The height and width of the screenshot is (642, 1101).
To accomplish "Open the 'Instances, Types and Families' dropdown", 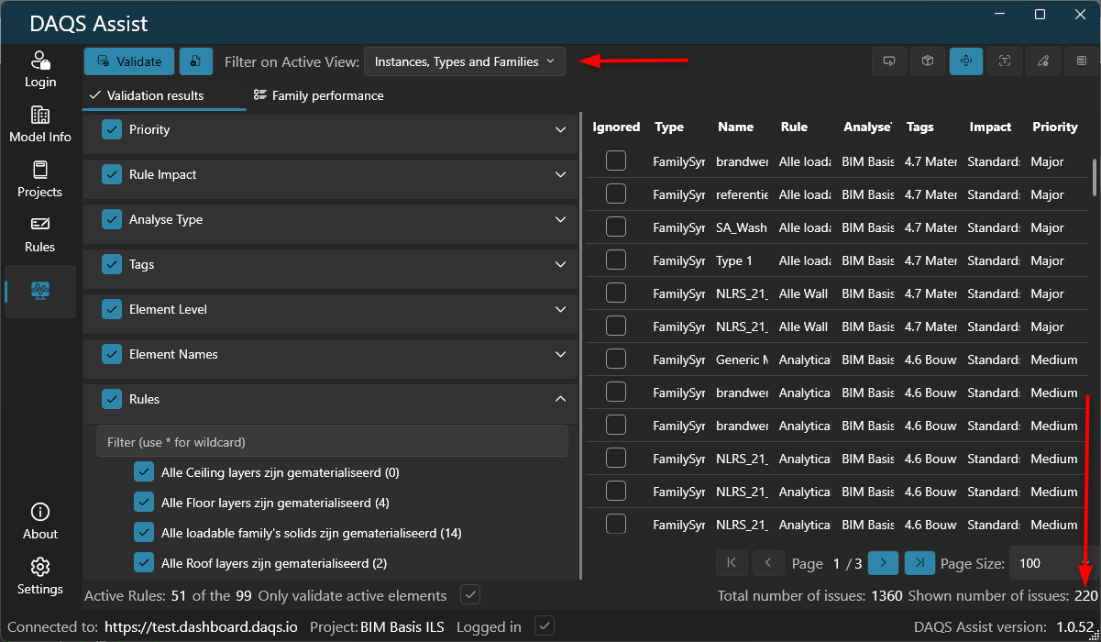I will tap(465, 61).
